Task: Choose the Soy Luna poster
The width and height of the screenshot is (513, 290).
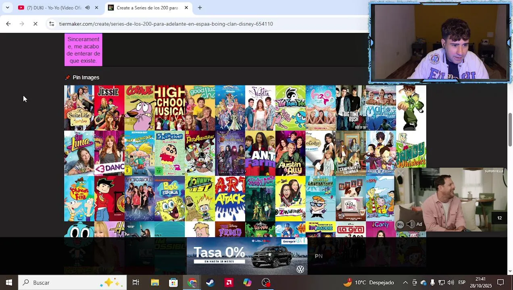Action: [x=79, y=153]
